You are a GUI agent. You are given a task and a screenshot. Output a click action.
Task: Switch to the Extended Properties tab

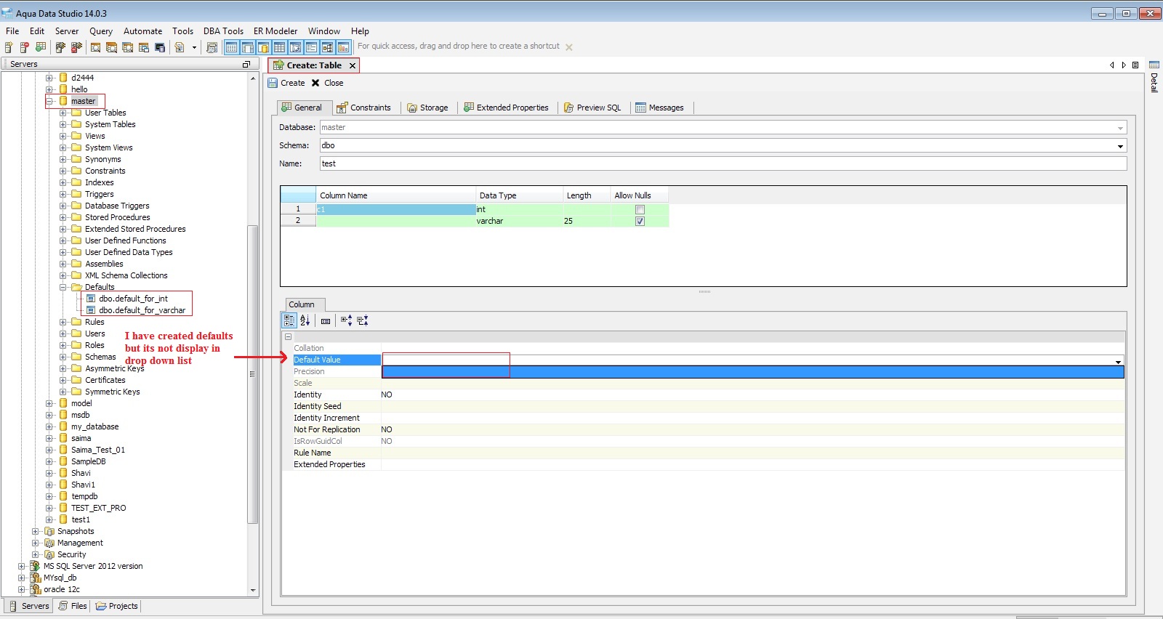(506, 108)
